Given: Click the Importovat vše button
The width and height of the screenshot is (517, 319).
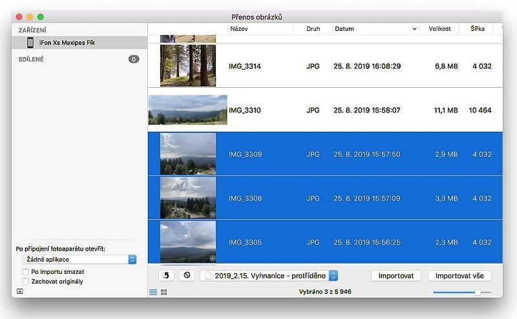Looking at the screenshot, I should (459, 276).
